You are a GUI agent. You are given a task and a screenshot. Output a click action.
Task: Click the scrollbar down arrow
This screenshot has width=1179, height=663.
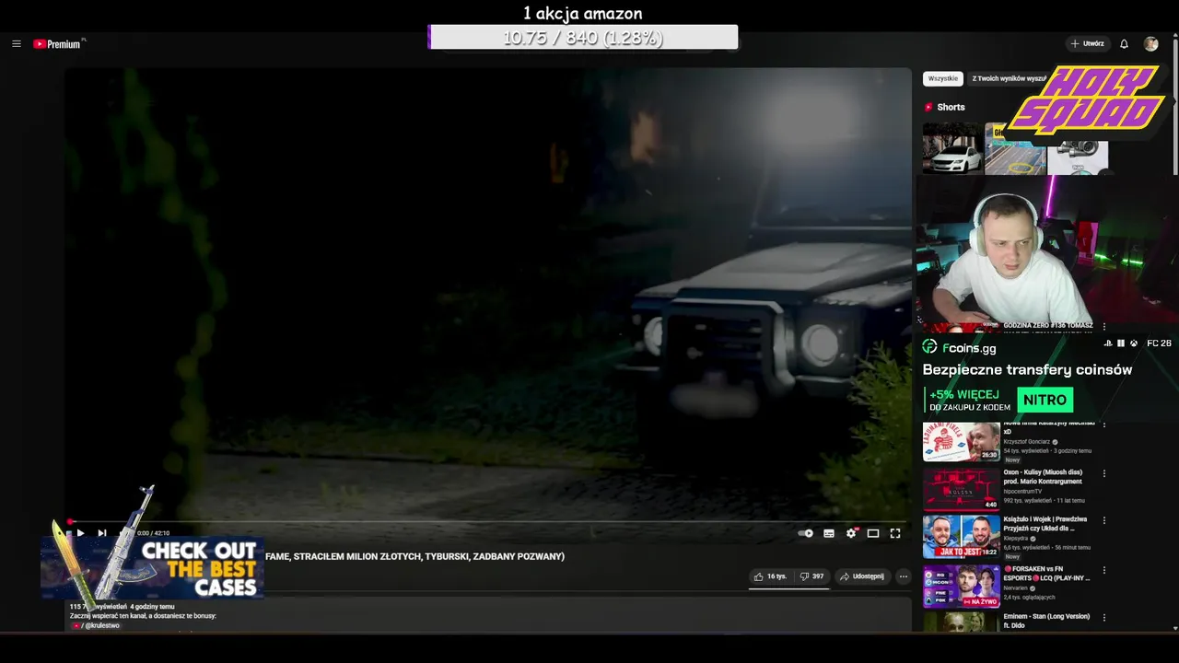coord(1174,628)
